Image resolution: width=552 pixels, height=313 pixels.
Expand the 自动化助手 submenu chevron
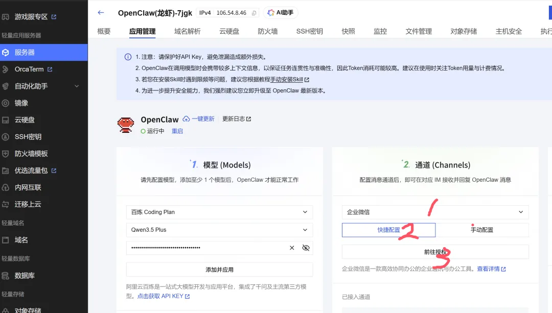(76, 86)
